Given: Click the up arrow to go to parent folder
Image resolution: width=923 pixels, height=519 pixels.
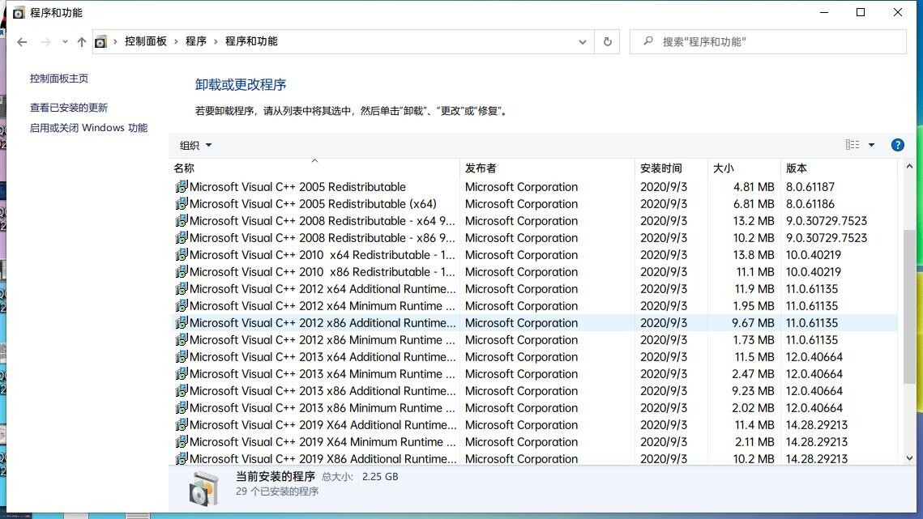Looking at the screenshot, I should click(x=82, y=41).
